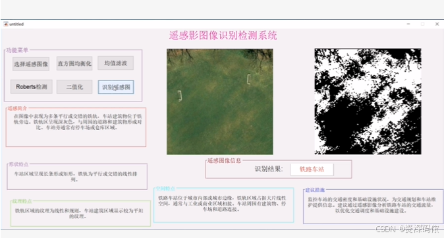The height and width of the screenshot is (238, 444).
Task: Click the 遥感影图像识别检测系统 title text
Action: [223, 36]
